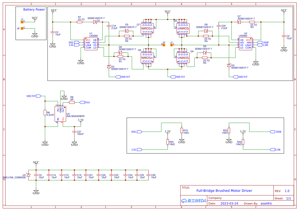Select resistor R8 0R

click(x=72, y=102)
